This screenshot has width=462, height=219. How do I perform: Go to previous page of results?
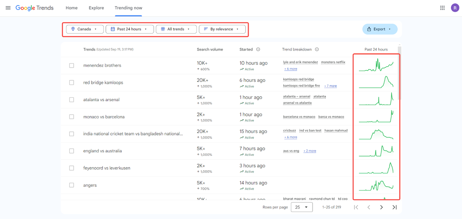coord(369,207)
